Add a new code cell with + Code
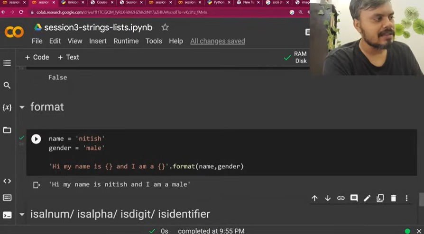 click(x=37, y=57)
